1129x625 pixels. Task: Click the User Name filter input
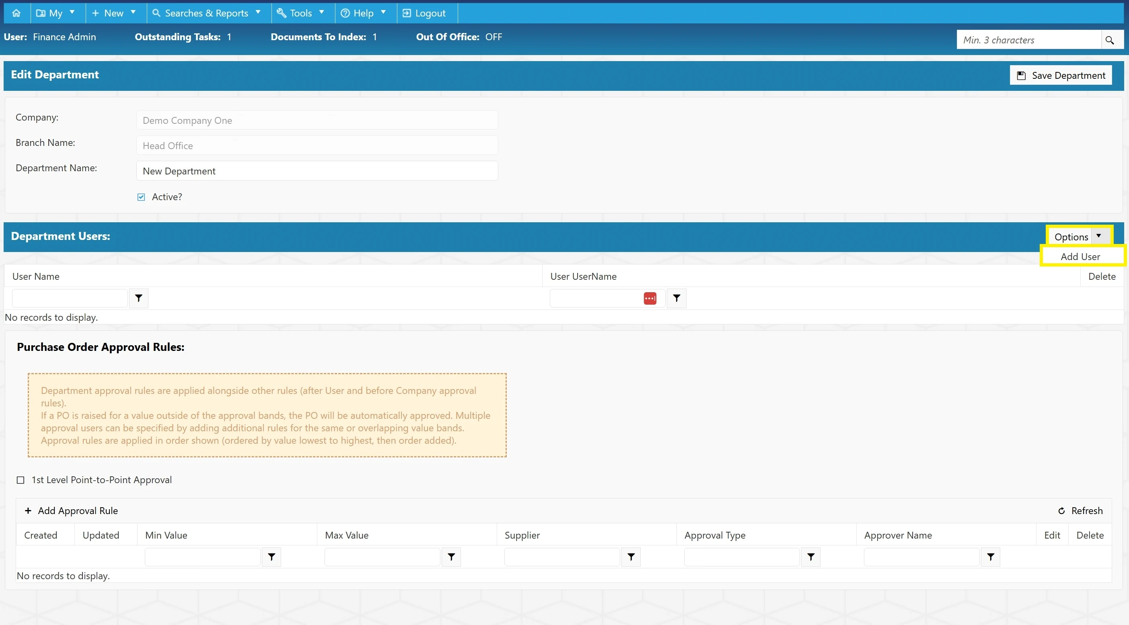point(70,298)
